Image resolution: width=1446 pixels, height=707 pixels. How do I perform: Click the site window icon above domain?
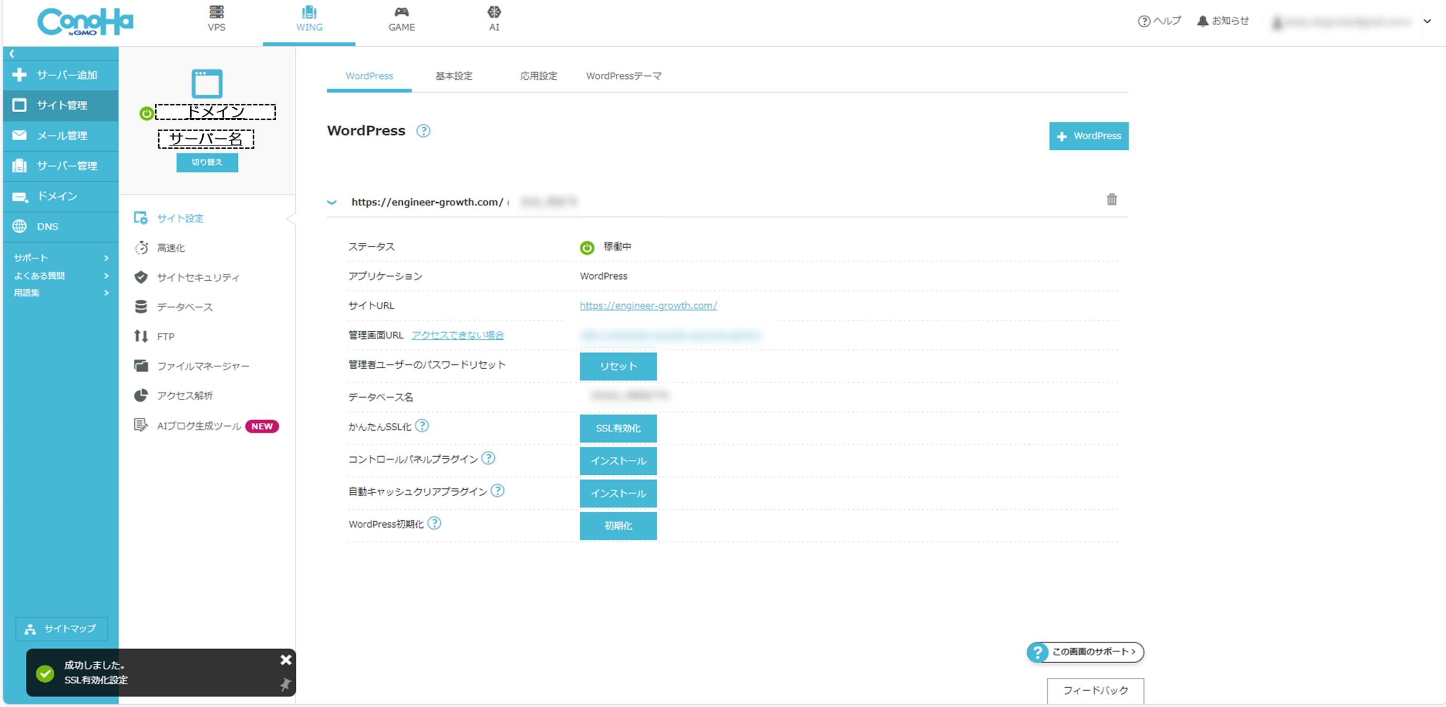(x=207, y=84)
